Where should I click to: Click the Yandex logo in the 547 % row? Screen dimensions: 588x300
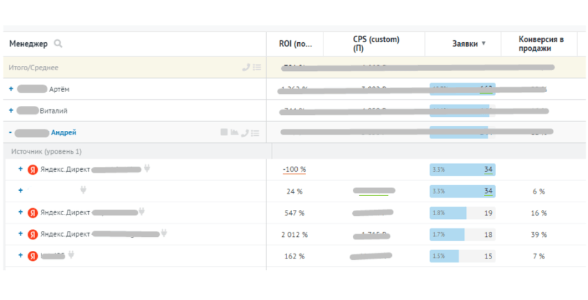33,213
